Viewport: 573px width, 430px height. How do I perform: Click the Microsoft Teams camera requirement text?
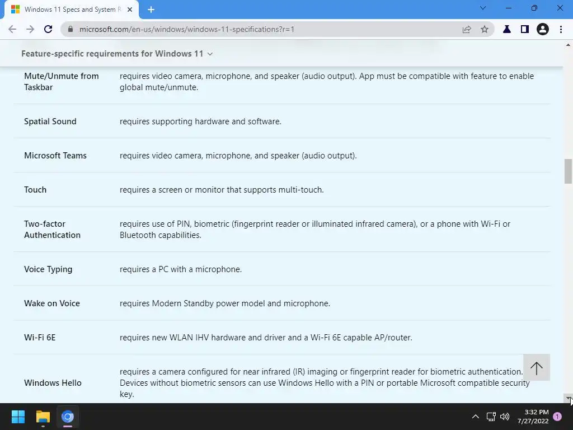point(238,156)
